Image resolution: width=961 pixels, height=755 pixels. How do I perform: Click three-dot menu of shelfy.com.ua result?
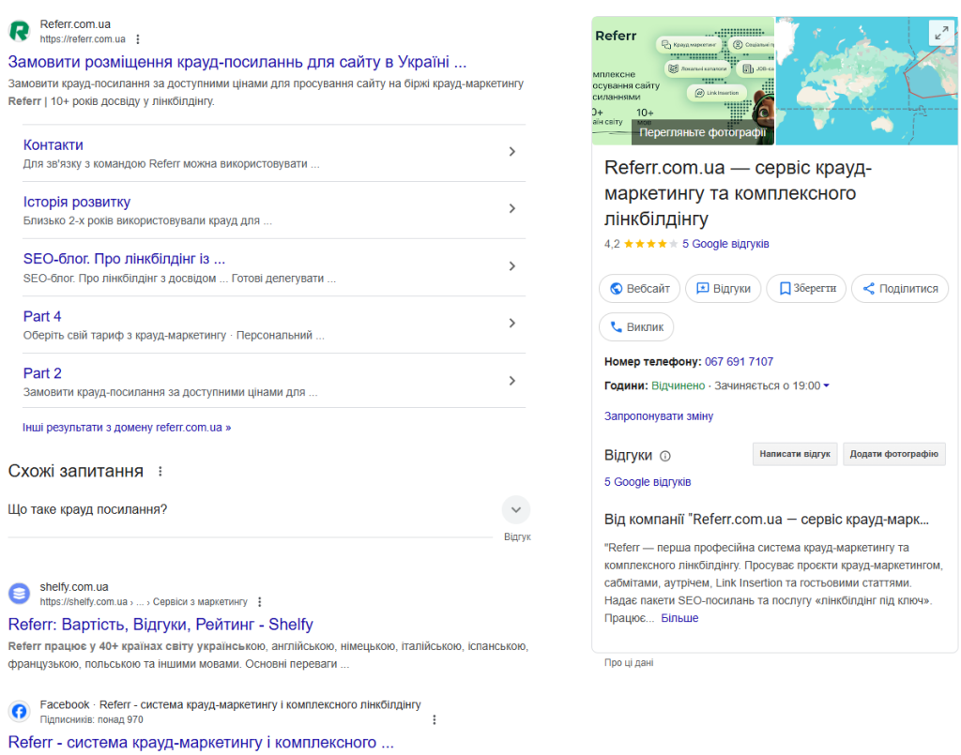(260, 601)
